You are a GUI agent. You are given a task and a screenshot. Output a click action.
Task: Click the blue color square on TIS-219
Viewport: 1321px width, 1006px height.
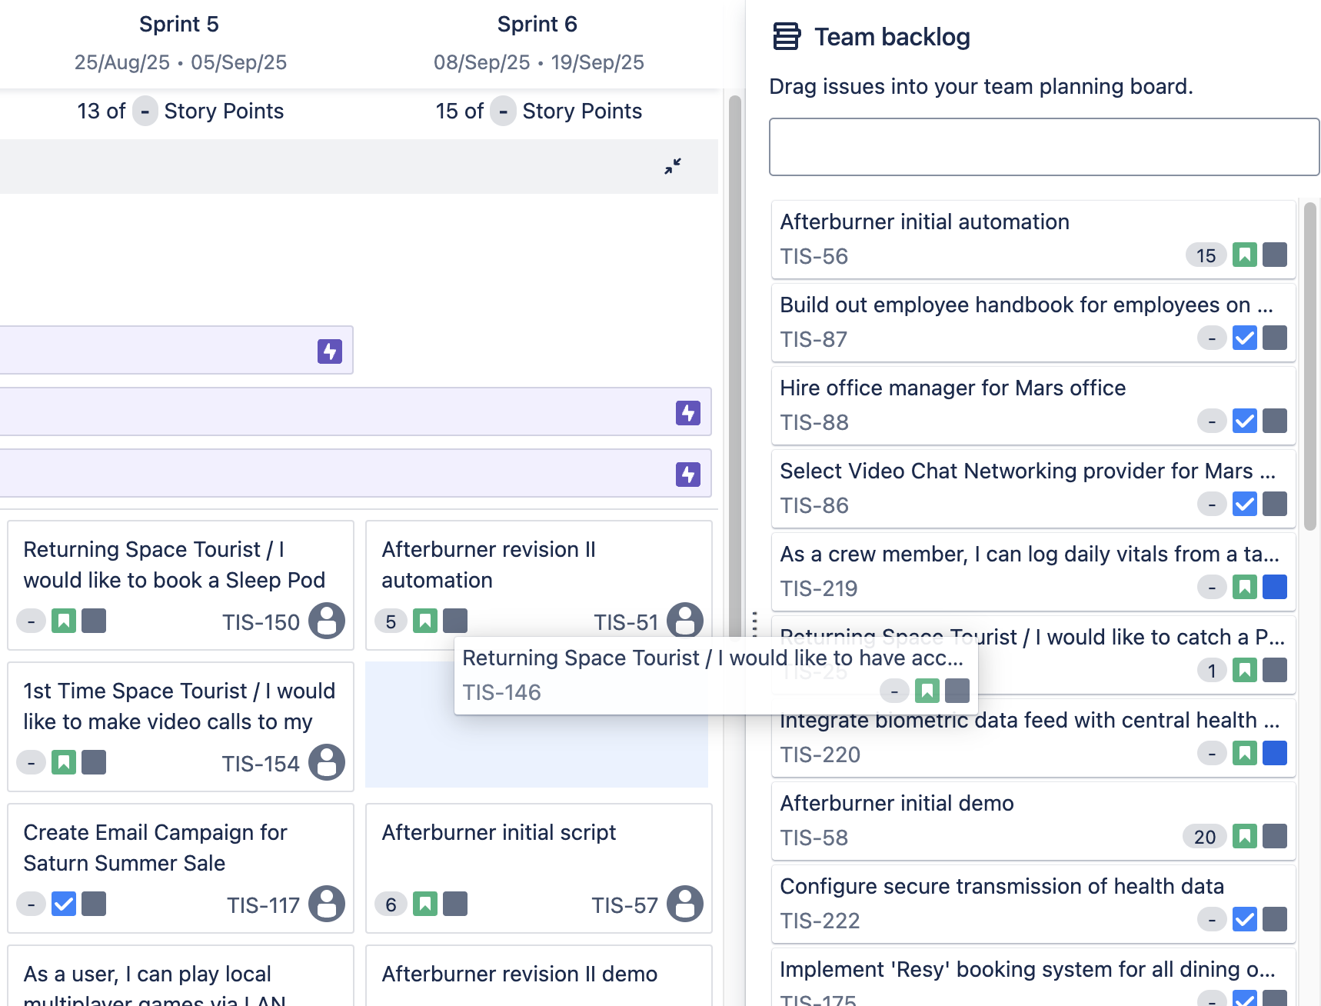(1275, 587)
